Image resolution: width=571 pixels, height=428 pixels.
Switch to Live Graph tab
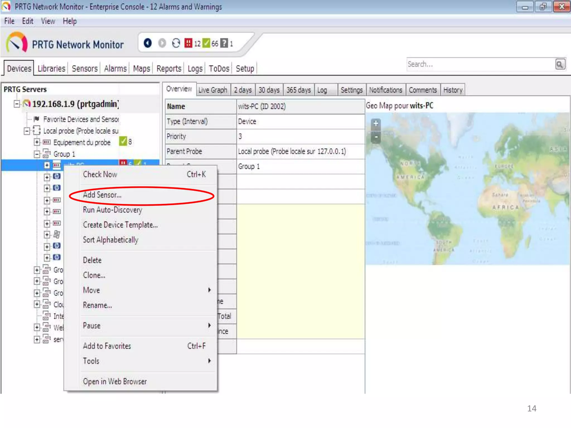click(x=213, y=90)
